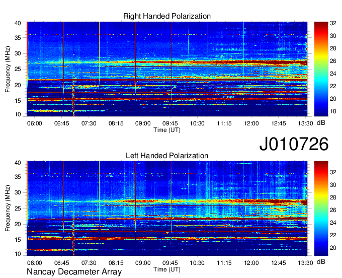Click the 10:30 time tick under upper plot
The height and width of the screenshot is (278, 342).
pyautogui.click(x=197, y=123)
